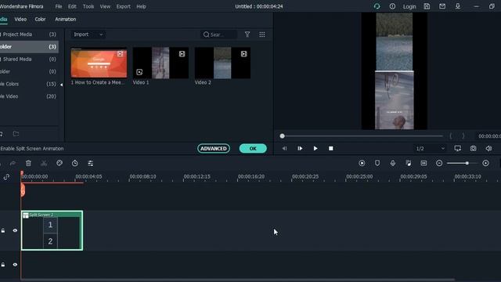Open the info alert icon

pos(392,6)
